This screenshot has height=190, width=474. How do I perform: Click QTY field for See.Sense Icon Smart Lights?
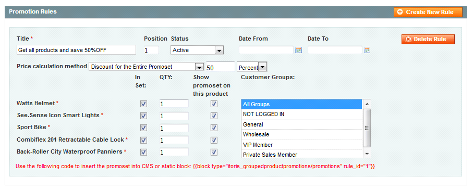pyautogui.click(x=174, y=116)
